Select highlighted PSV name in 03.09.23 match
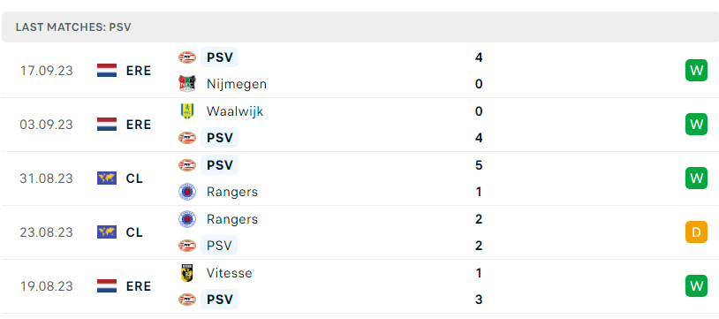 click(220, 138)
